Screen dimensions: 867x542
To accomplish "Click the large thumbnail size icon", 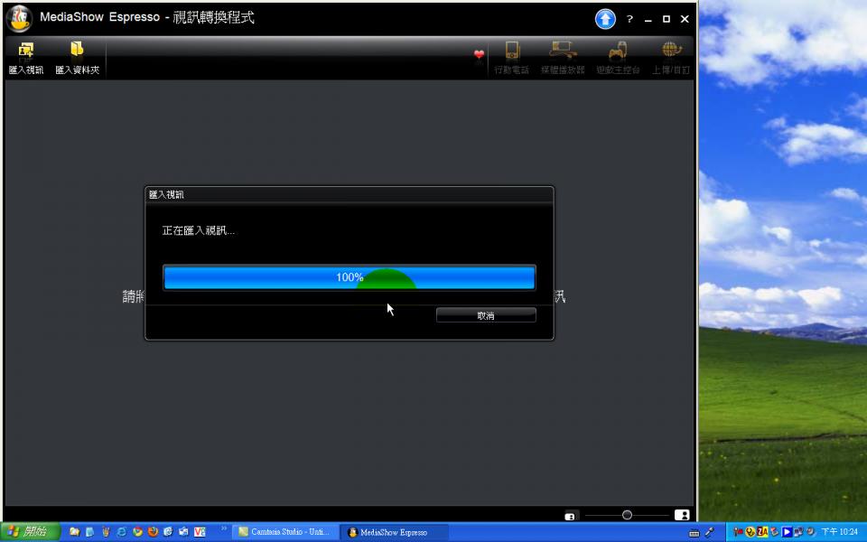I will tap(683, 515).
